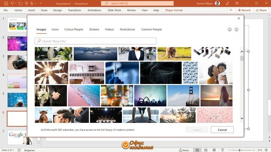Viewport: 271px width, 152px height.
Task: Open the Animations tab
Action: [x=94, y=10]
